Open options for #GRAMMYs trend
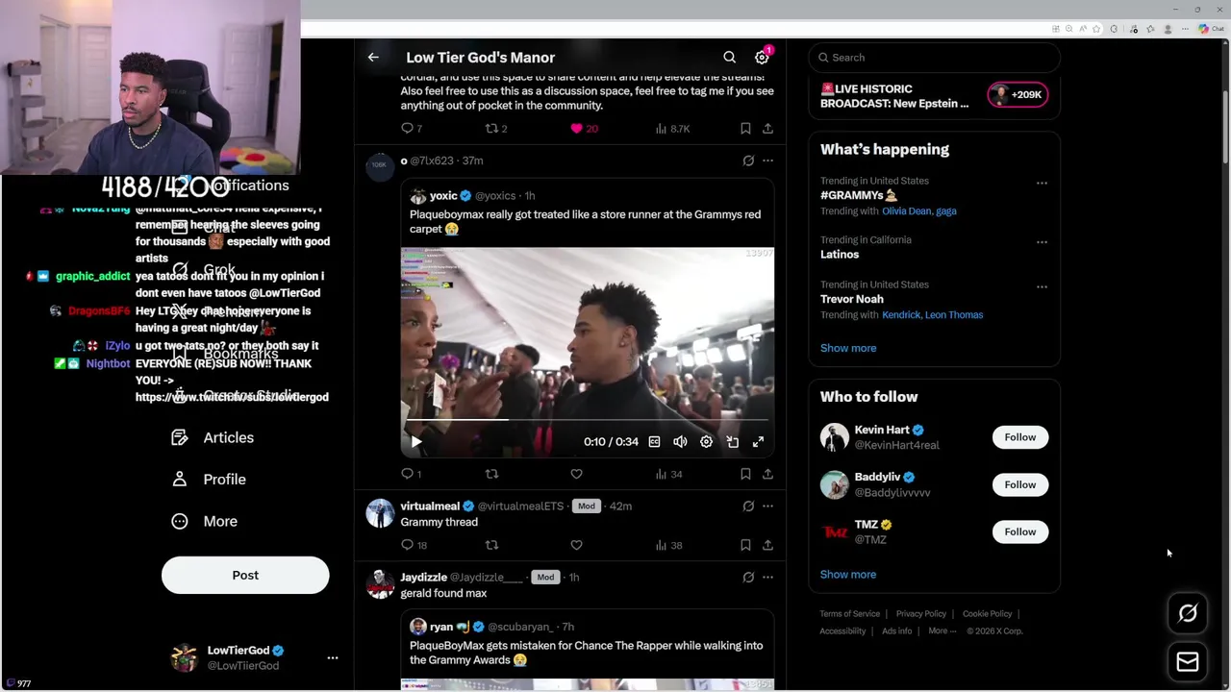1231x692 pixels. coord(1042,183)
